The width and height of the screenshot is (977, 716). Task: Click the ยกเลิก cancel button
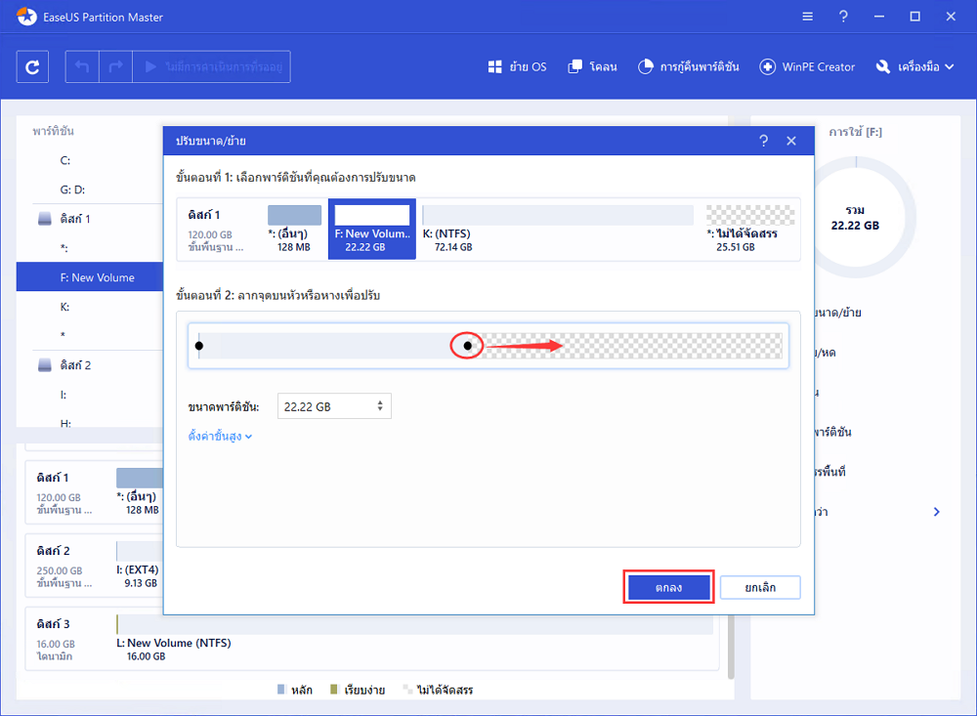click(760, 587)
